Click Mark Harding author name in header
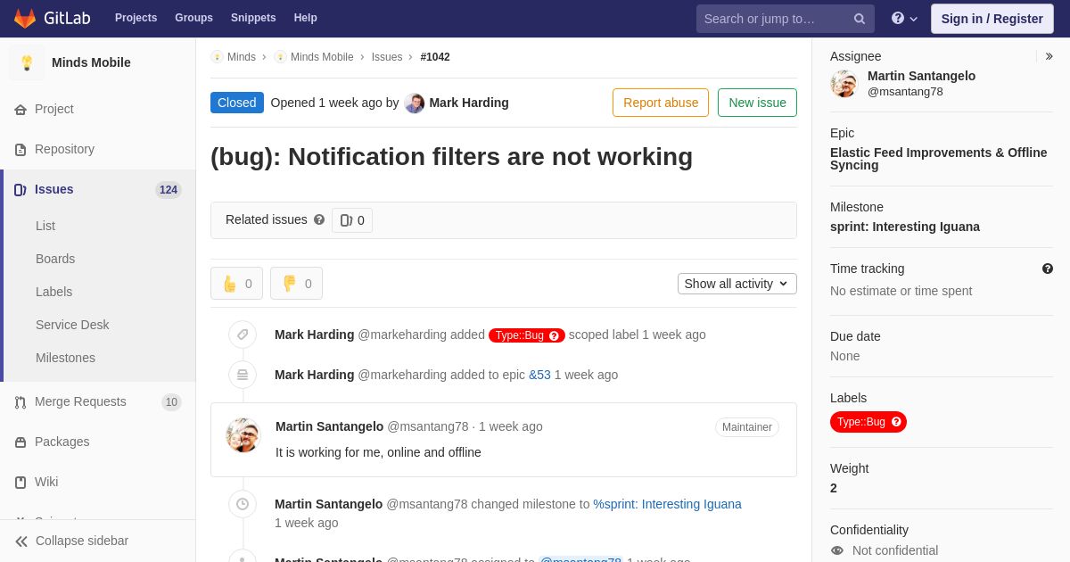This screenshot has width=1070, height=562. coord(469,103)
